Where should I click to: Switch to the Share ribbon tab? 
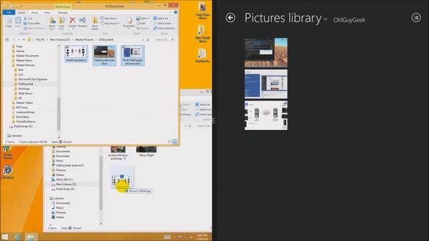coord(34,13)
